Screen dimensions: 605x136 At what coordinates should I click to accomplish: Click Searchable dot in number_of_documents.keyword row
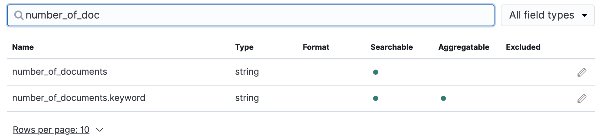click(x=376, y=98)
